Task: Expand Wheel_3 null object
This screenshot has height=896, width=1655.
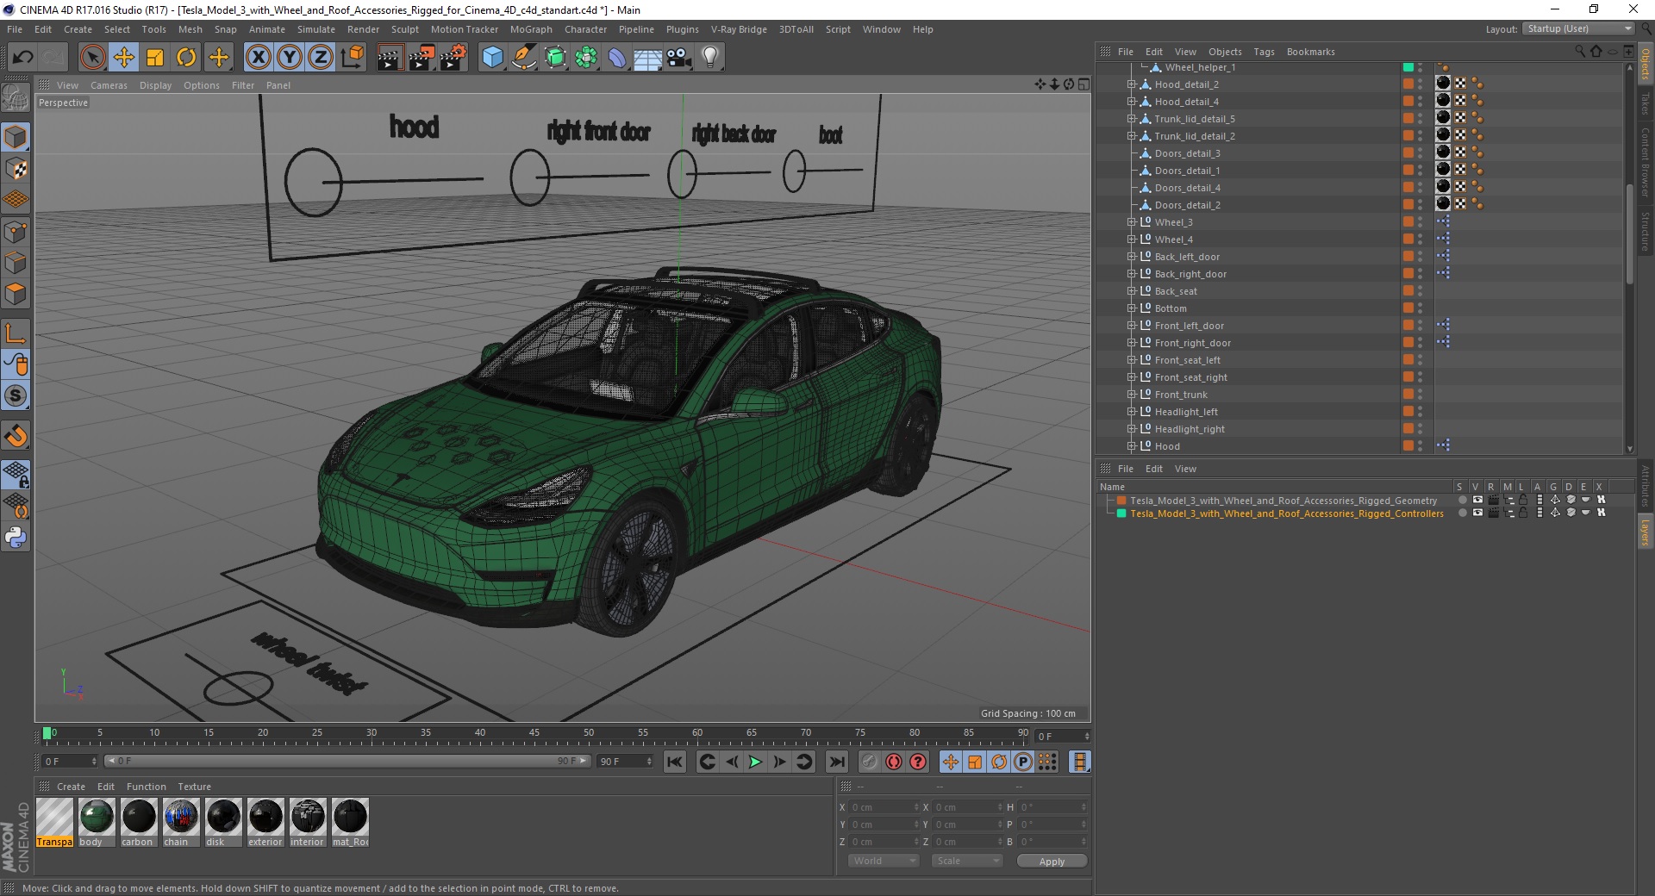Action: 1132,222
